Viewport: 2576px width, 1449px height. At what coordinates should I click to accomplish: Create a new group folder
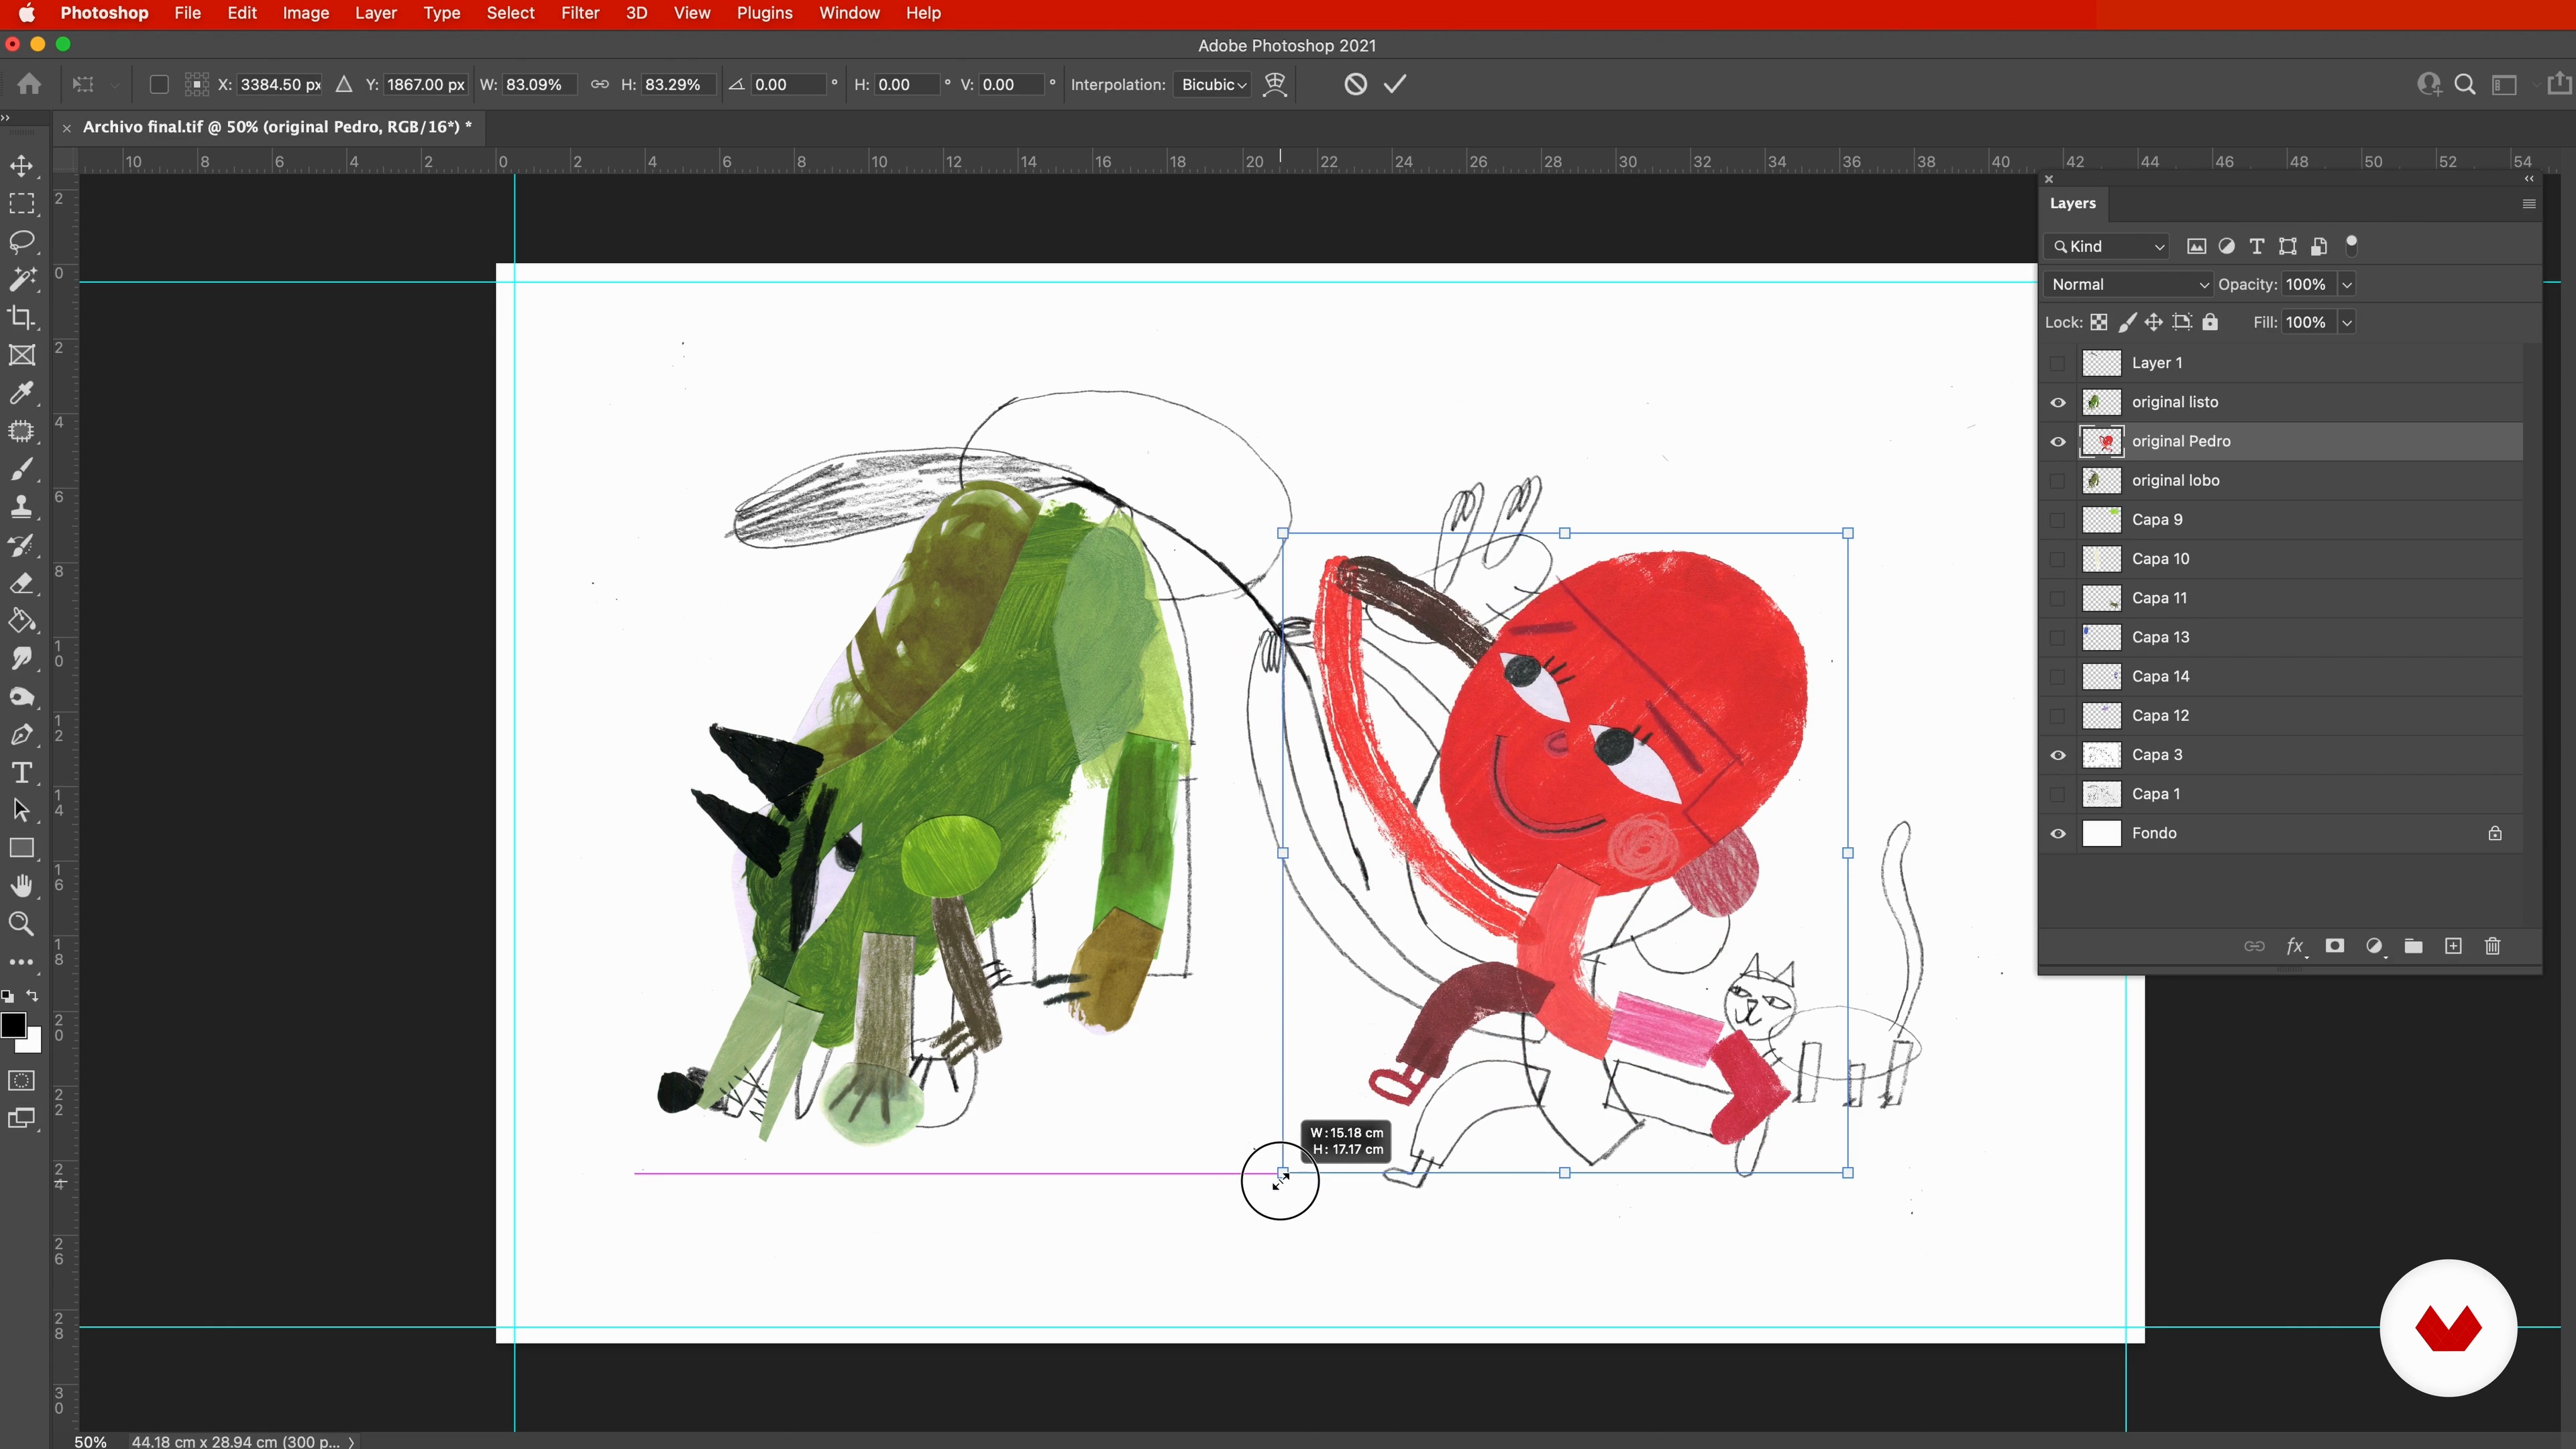[2414, 946]
